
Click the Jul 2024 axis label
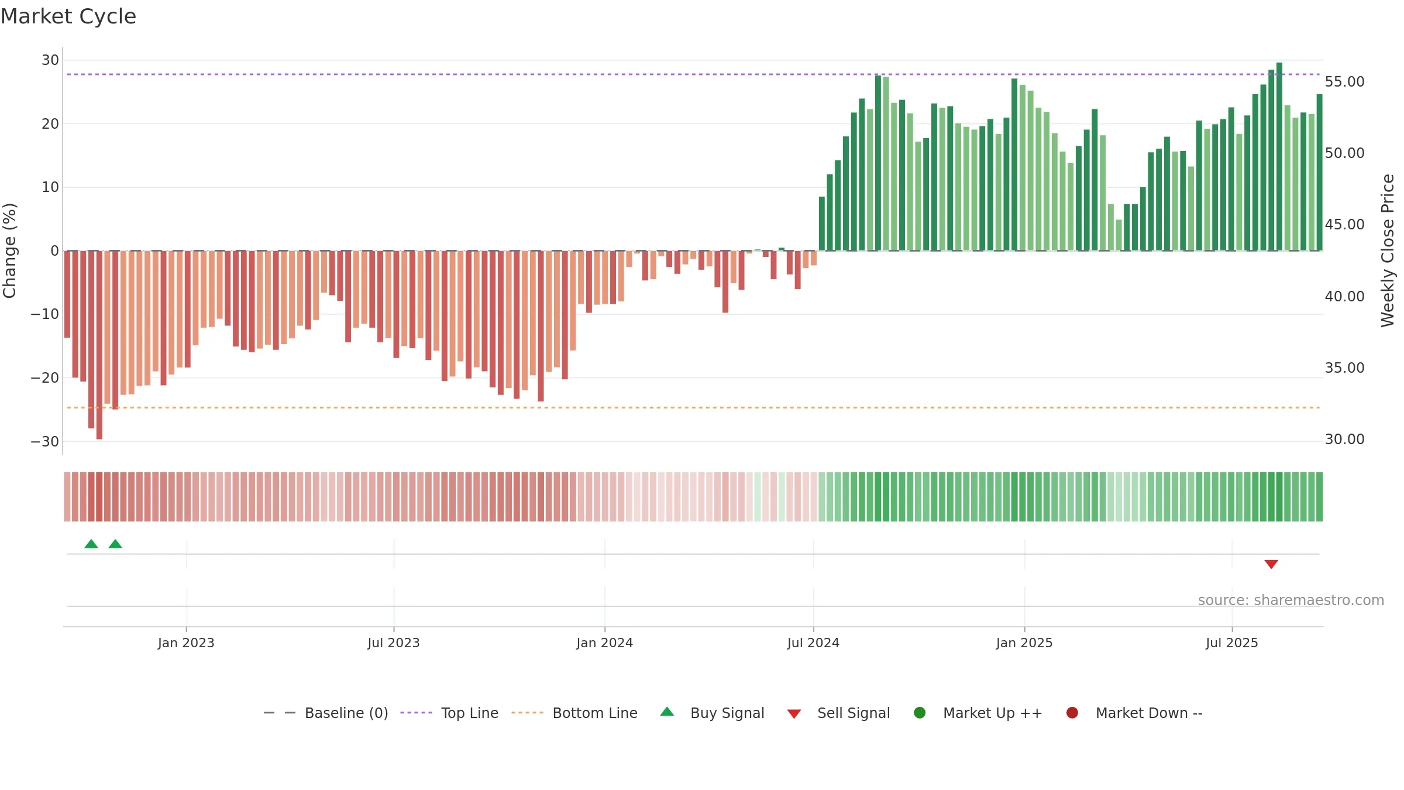[813, 643]
